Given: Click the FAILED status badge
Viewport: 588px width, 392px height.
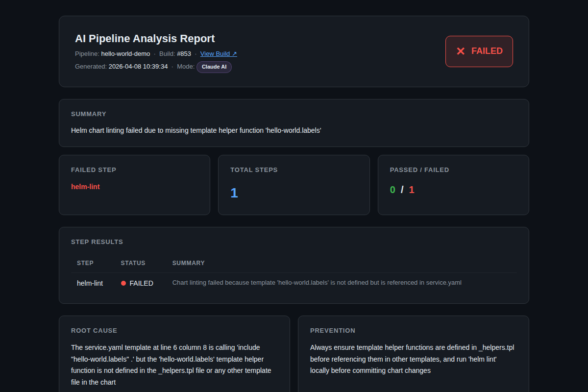Looking at the screenshot, I should [479, 51].
